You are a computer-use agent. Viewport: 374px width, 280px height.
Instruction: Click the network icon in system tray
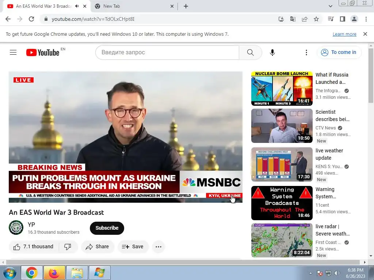pyautogui.click(x=328, y=273)
